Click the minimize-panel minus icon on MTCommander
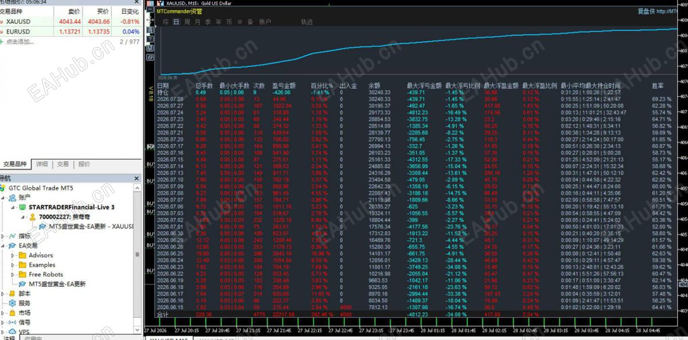Screen dimensions: 688x340 point(150,10)
